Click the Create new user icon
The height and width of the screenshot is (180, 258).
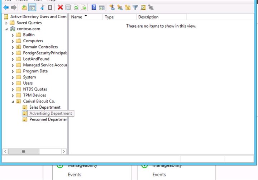click(x=112, y=7)
